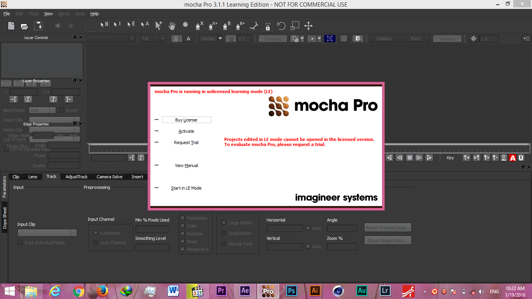Click the attach layer curve tool
The height and width of the screenshot is (299, 532).
pyautogui.click(x=254, y=26)
